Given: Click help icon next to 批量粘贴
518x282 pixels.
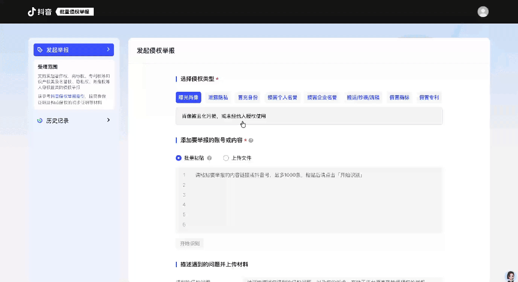Looking at the screenshot, I should click(x=209, y=158).
